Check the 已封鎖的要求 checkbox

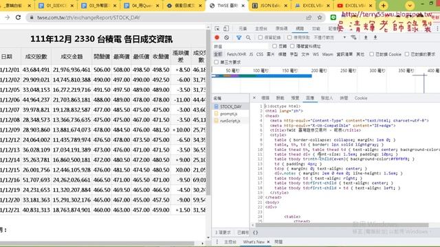coord(407,54)
